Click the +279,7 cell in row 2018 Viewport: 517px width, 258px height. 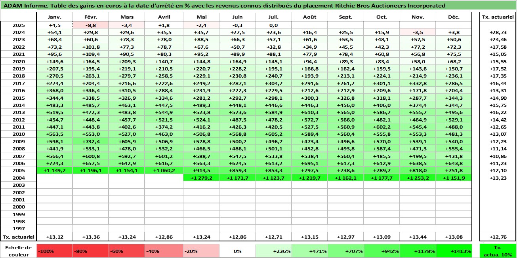click(x=127, y=76)
